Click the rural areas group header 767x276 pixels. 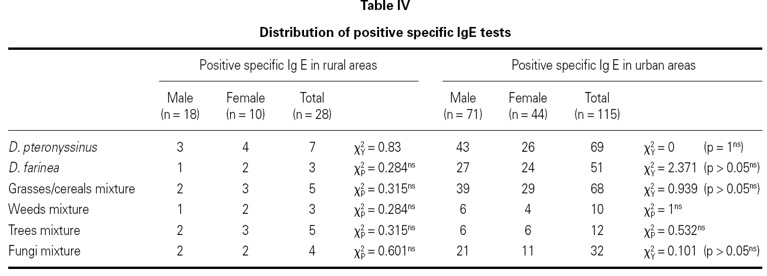(x=288, y=65)
